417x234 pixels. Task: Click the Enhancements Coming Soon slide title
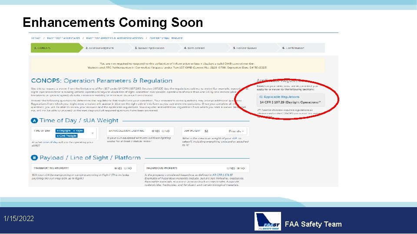coord(113,22)
